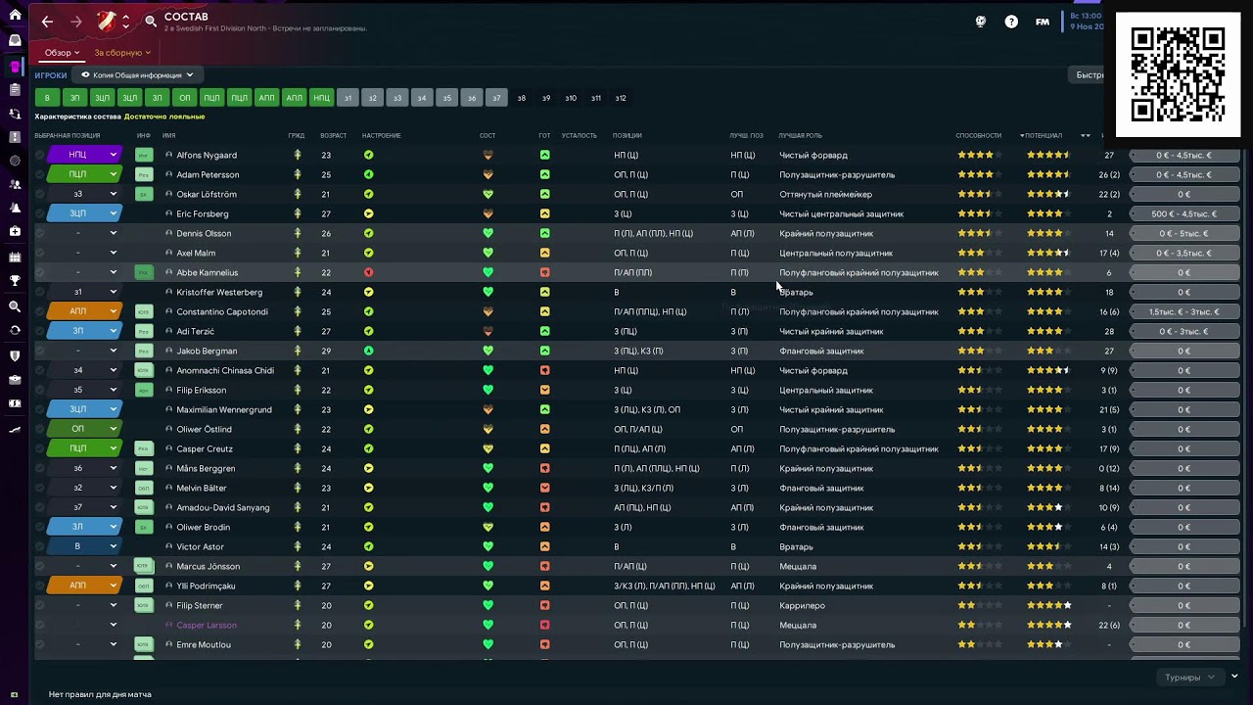Select the row checkbox for Jakob Bergman
Image resolution: width=1253 pixels, height=705 pixels.
(40, 351)
